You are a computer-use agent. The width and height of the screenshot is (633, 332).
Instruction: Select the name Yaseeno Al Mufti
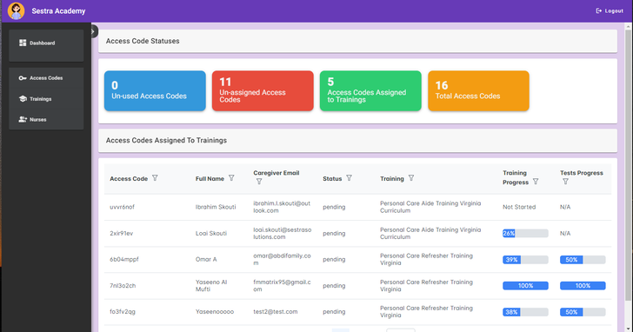coord(211,286)
